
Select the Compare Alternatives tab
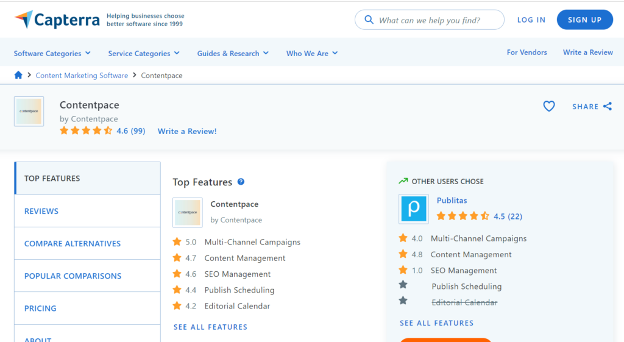73,243
